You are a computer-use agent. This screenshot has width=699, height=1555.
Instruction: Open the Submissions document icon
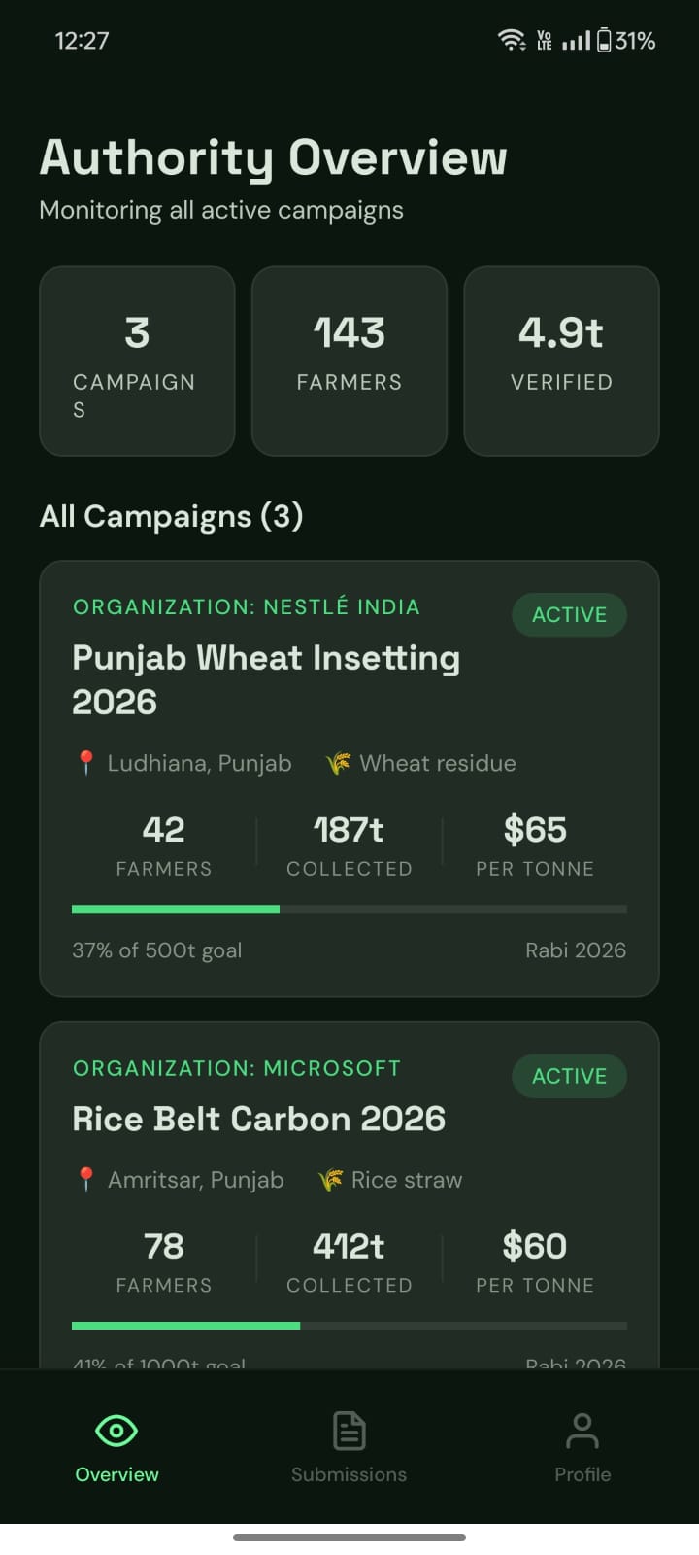pyautogui.click(x=349, y=1431)
